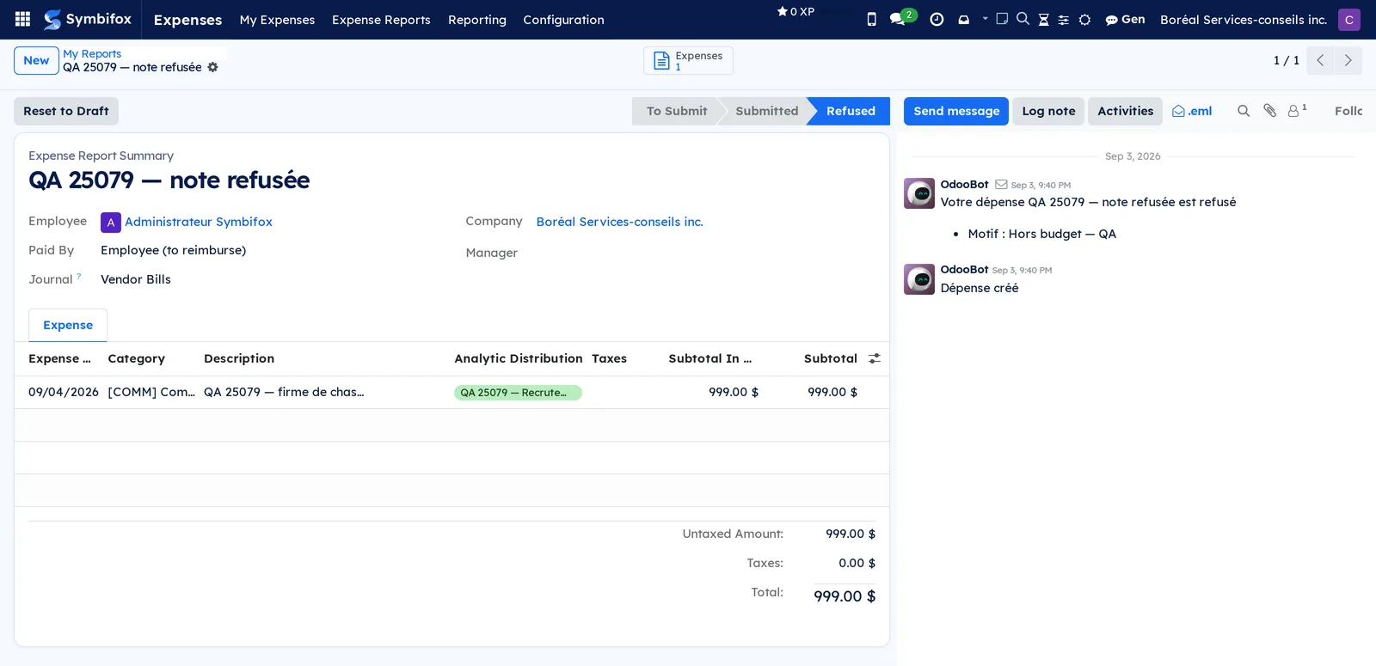
Task: Open optional columns adjust icon
Action: coord(875,358)
